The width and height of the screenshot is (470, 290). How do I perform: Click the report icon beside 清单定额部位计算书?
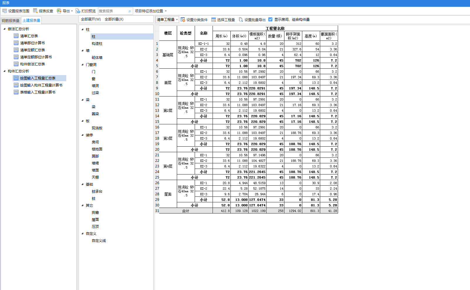(x=16, y=57)
